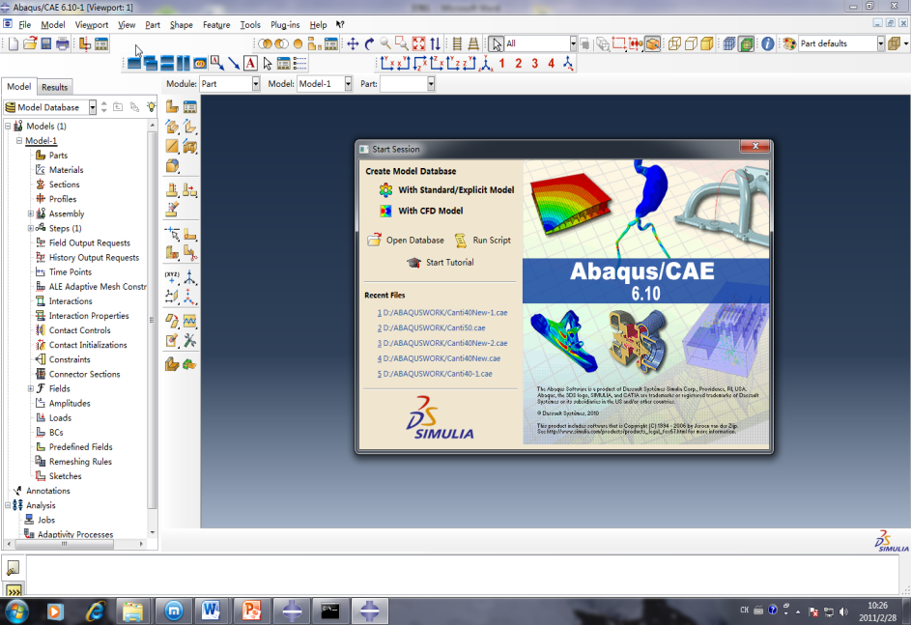The width and height of the screenshot is (911, 625).
Task: Open the selection filter All dropdown
Action: pos(540,43)
